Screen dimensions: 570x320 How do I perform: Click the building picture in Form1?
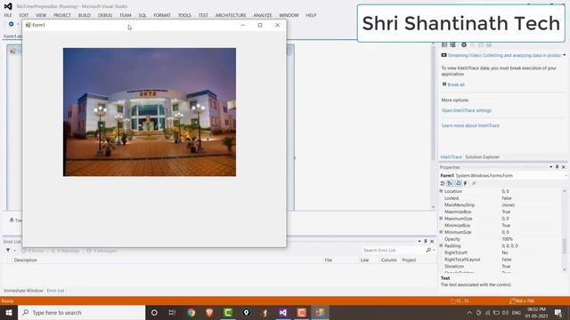(x=150, y=112)
